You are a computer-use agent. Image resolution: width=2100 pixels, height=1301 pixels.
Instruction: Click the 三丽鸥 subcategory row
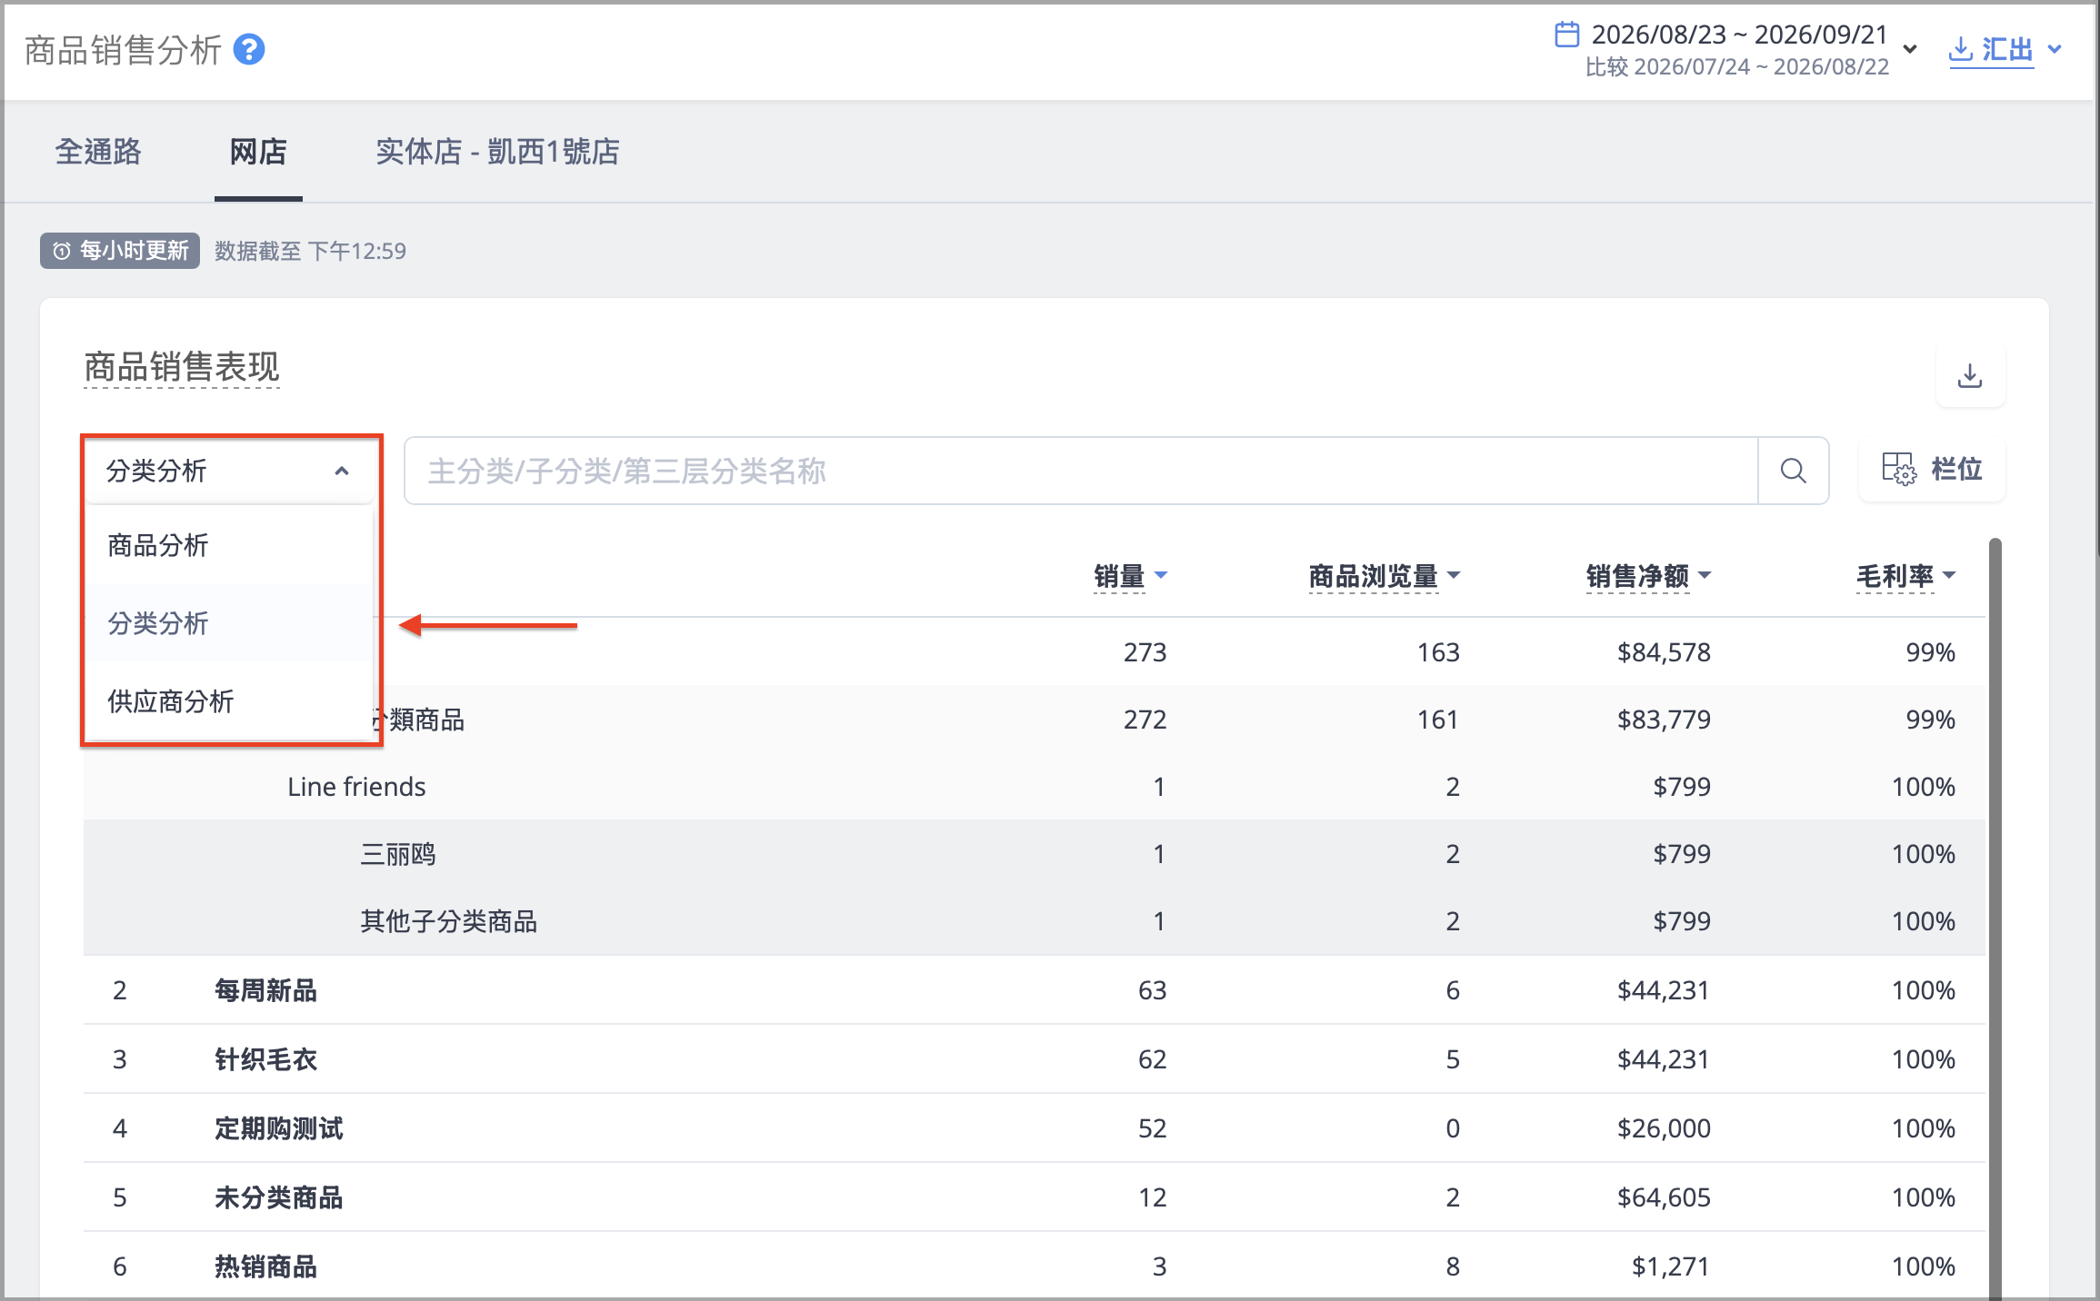click(1035, 854)
